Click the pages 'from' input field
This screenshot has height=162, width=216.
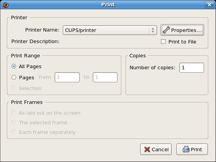coord(67,77)
